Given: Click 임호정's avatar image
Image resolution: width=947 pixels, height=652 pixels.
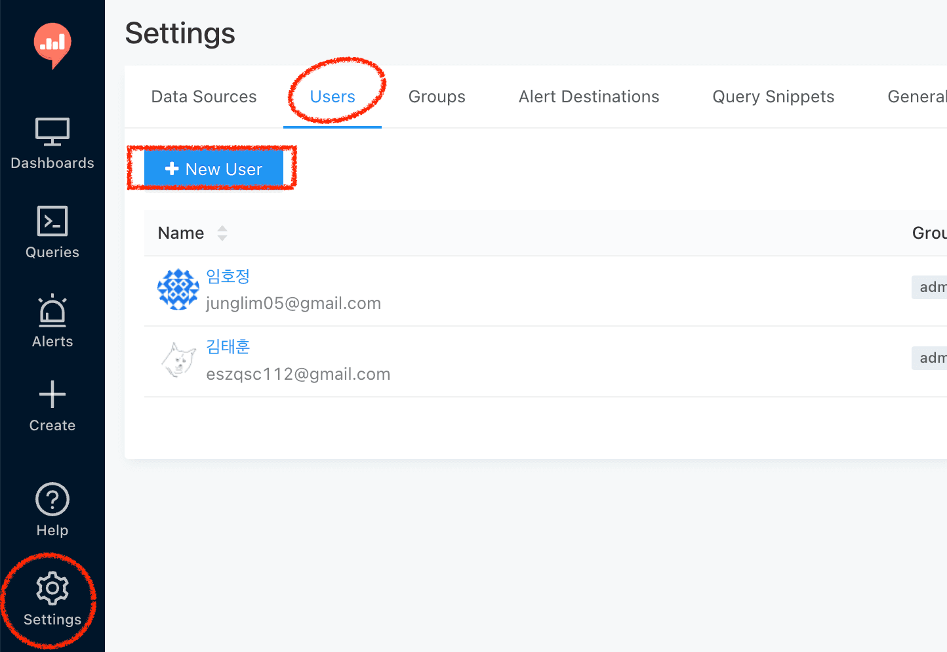Looking at the screenshot, I should [x=178, y=289].
